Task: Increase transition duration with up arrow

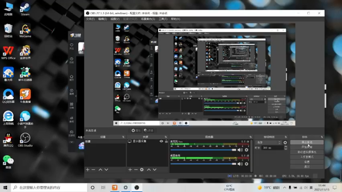Action: (x=286, y=147)
